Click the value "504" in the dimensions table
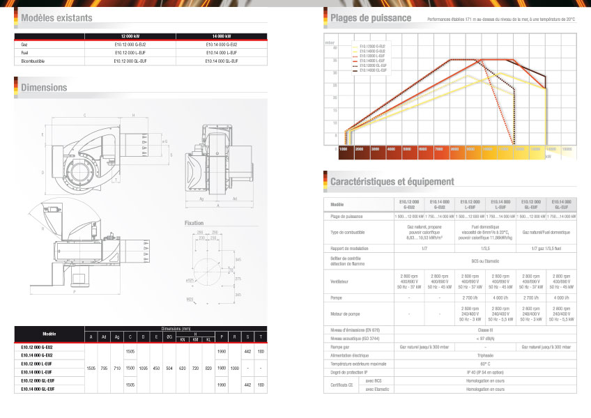Image resolution: width=591 pixels, height=418 pixels. coord(169,369)
